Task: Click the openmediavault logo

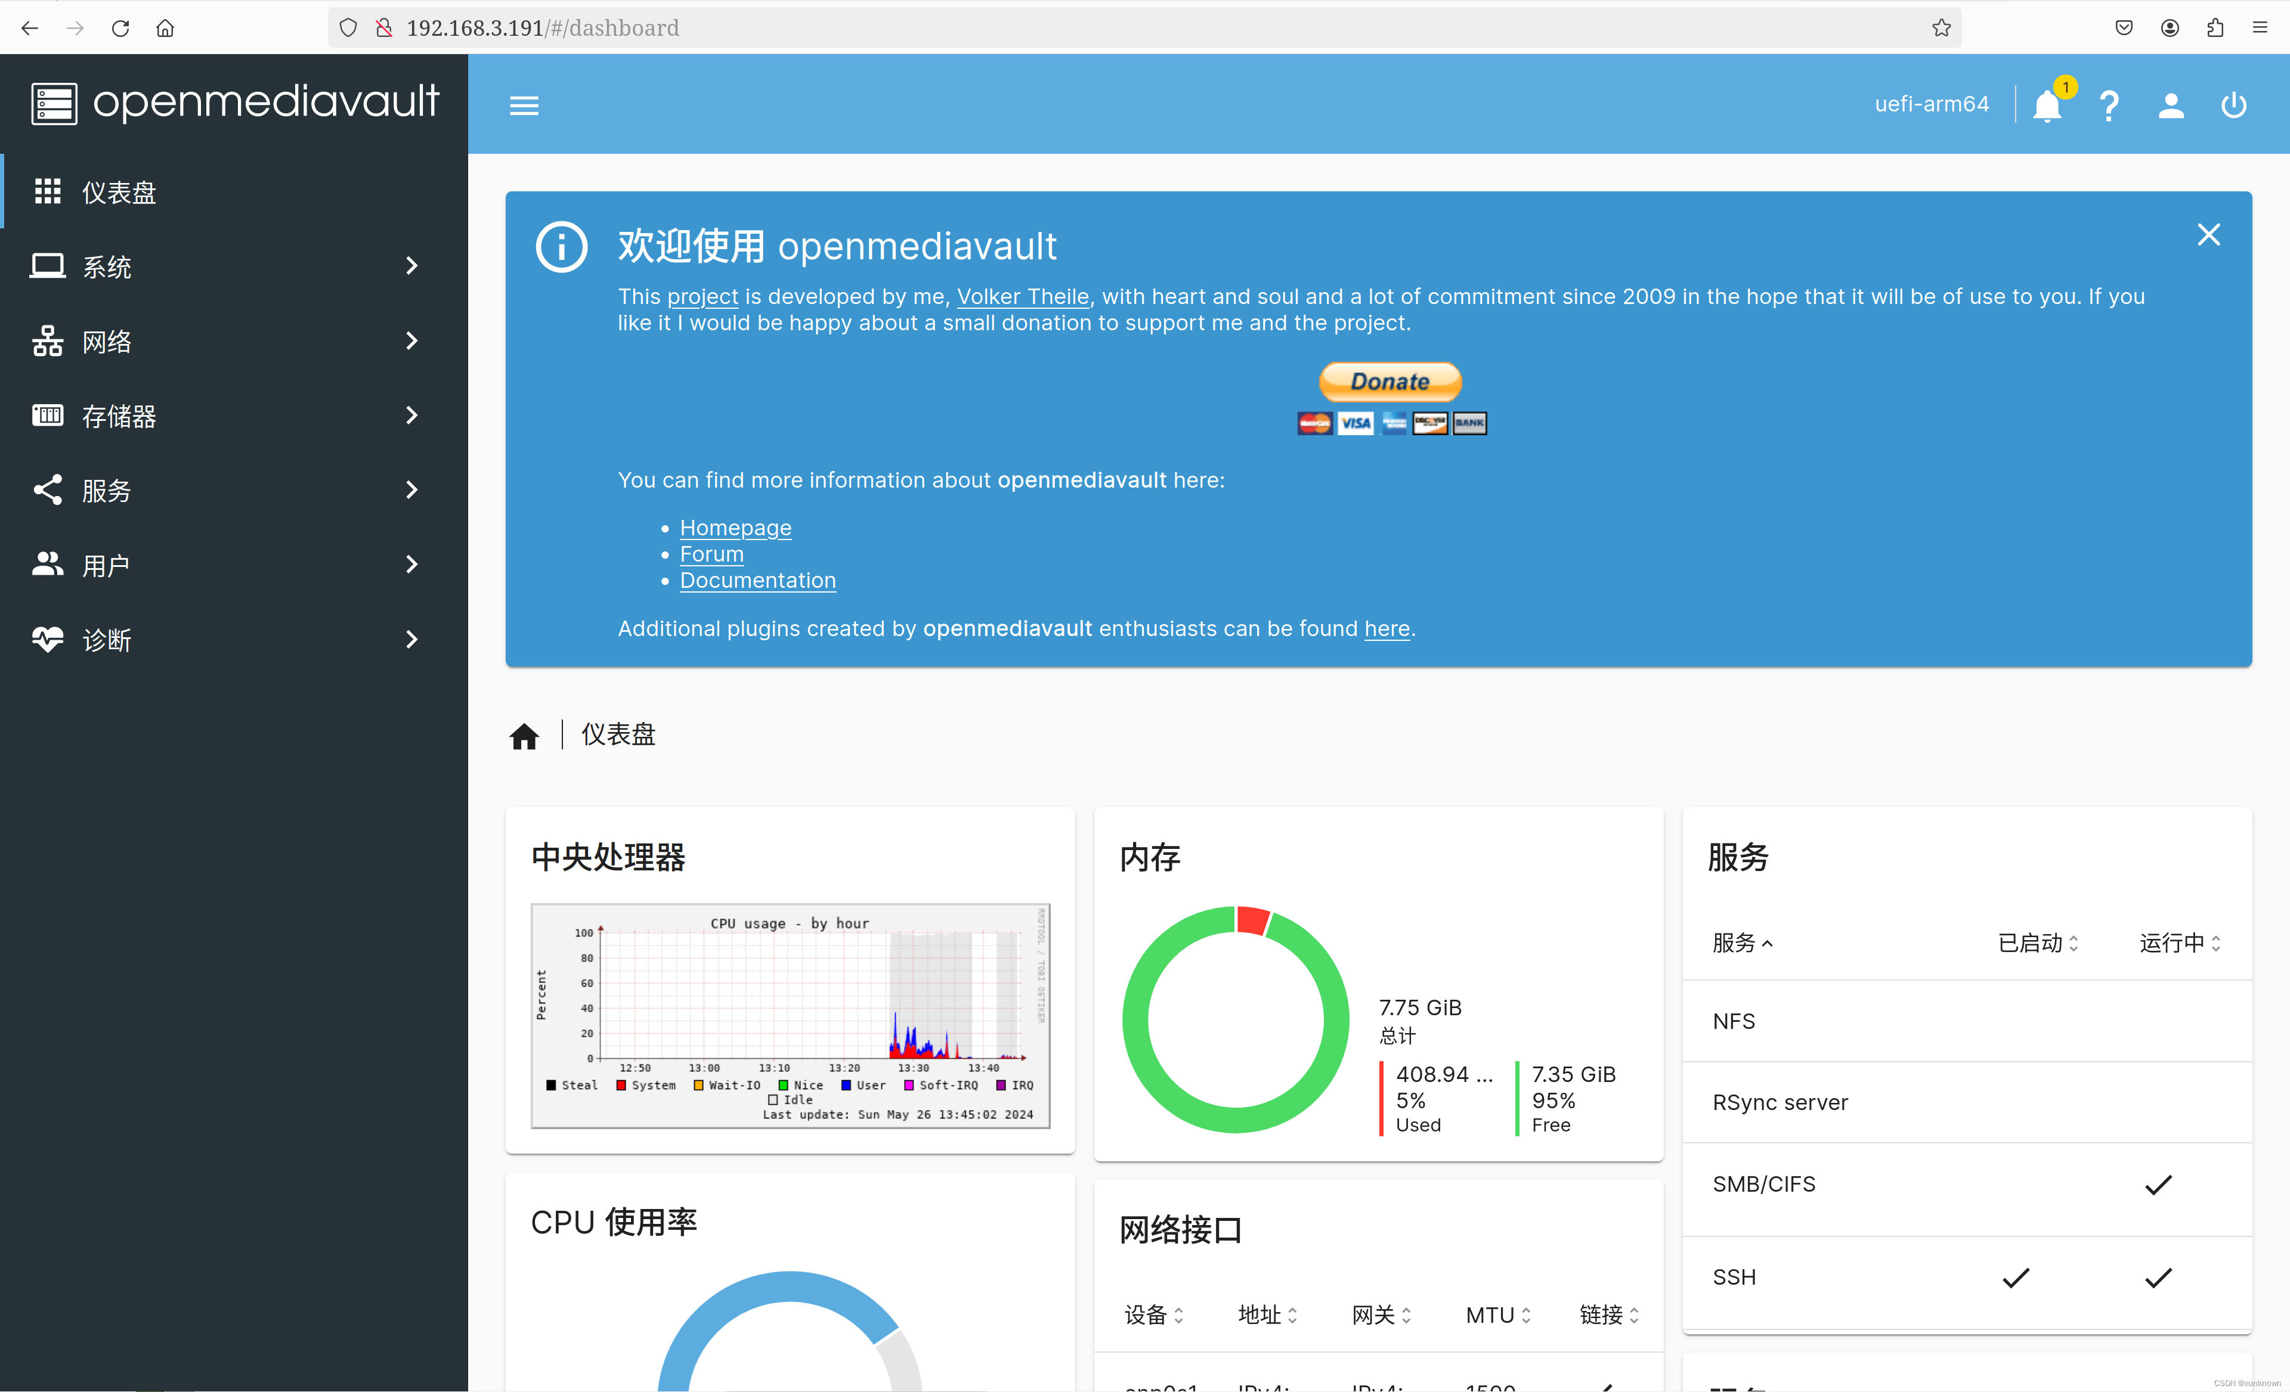Action: (x=234, y=102)
